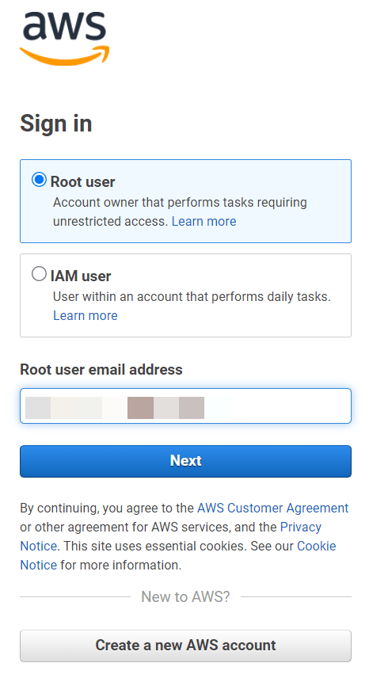Click the Root user email address label
This screenshot has height=678, width=369.
(101, 370)
